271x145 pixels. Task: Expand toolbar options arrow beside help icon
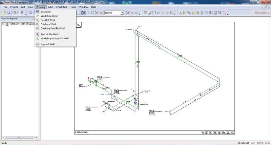pos(25,14)
